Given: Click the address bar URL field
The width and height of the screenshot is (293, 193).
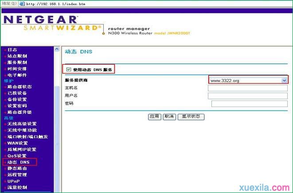Looking at the screenshot, I should (133, 4).
